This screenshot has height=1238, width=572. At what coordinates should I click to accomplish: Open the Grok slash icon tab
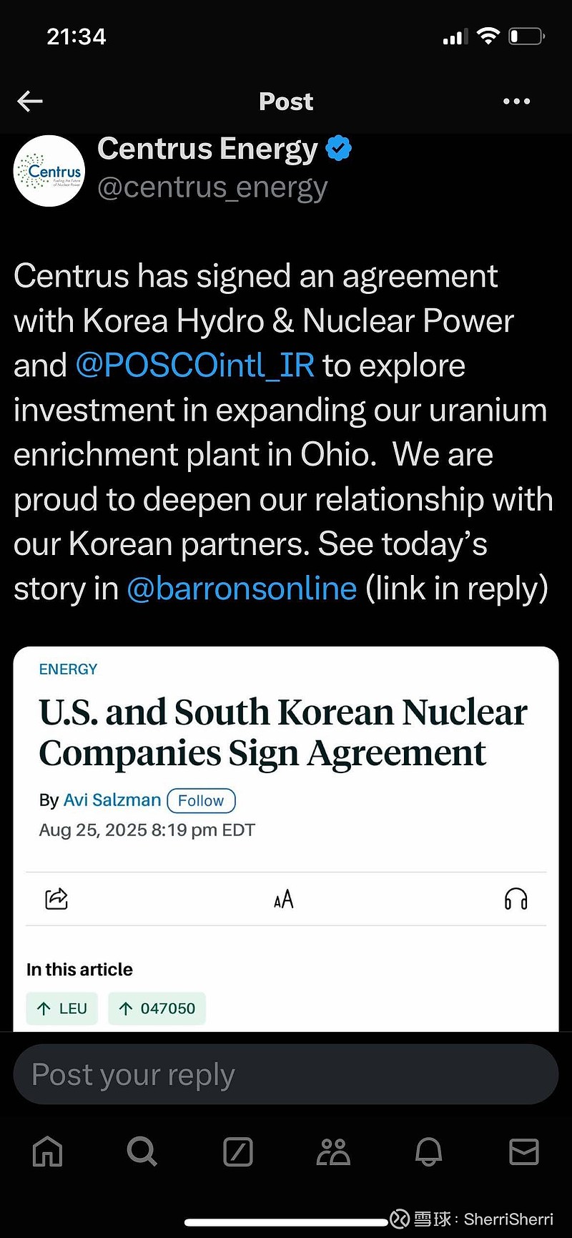coord(238,1151)
